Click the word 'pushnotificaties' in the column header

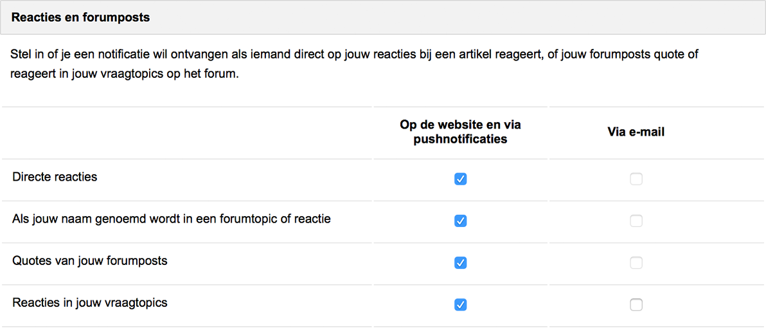click(460, 139)
